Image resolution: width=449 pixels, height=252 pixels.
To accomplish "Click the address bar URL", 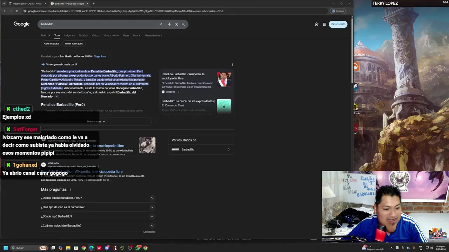I will pyautogui.click(x=126, y=11).
